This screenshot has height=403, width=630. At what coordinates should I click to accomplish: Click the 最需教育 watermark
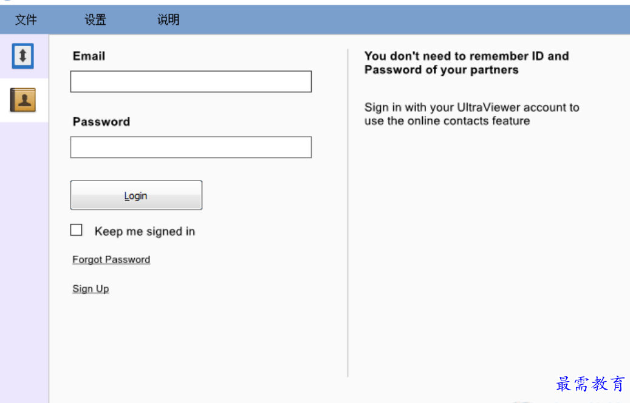point(591,384)
